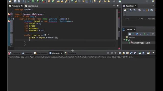163x91 pixels.
Task: Click the Open Task icon
Action: (62, 1)
